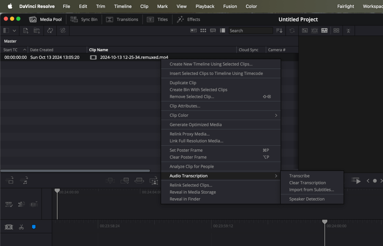The height and width of the screenshot is (246, 383).
Task: Choose Clear Poster Frame
Action: [221, 157]
